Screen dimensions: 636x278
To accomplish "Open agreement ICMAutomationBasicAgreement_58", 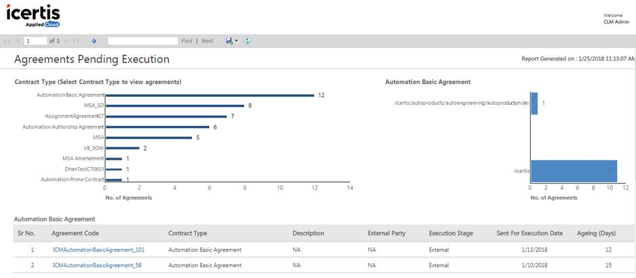I will 97,266.
